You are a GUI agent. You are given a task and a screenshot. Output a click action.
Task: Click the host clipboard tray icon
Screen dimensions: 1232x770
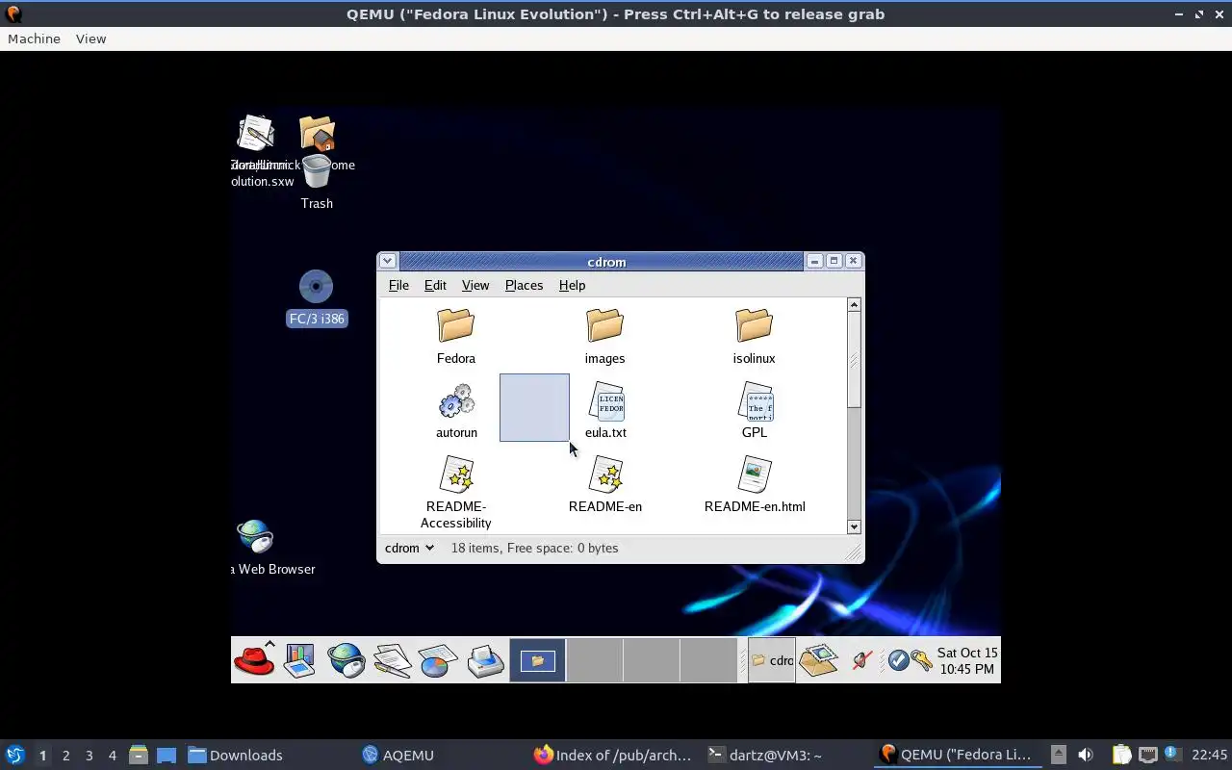click(x=1121, y=755)
